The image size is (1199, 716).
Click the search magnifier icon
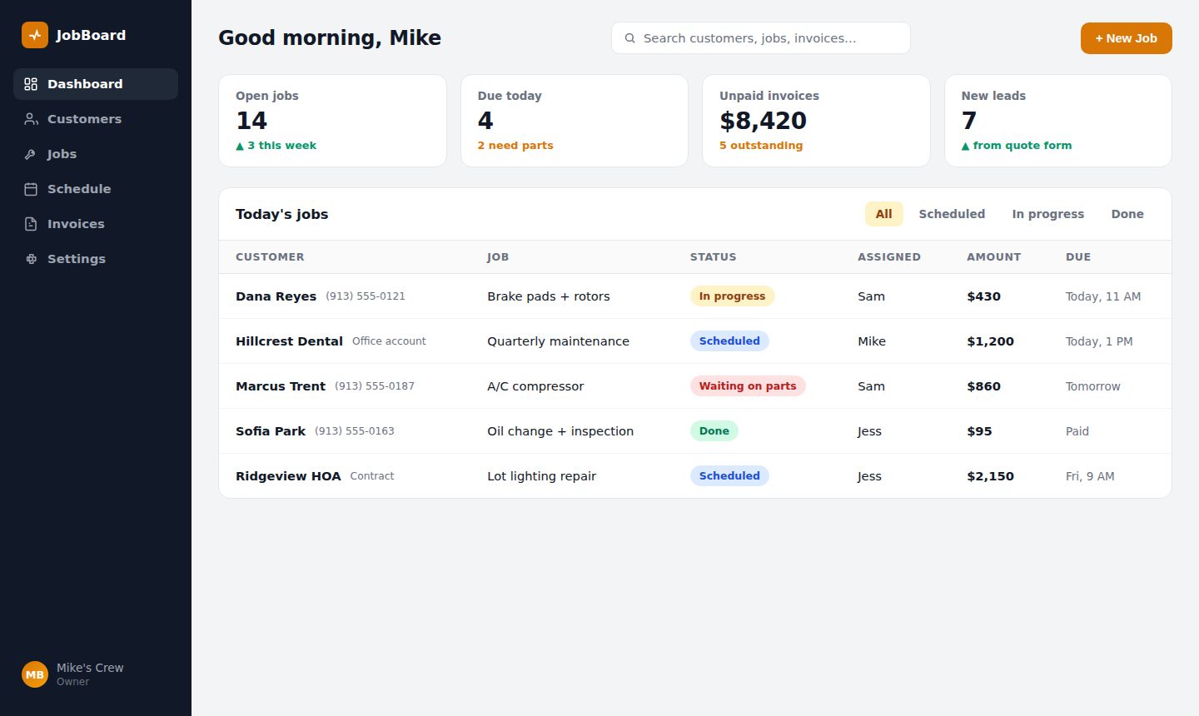point(630,38)
